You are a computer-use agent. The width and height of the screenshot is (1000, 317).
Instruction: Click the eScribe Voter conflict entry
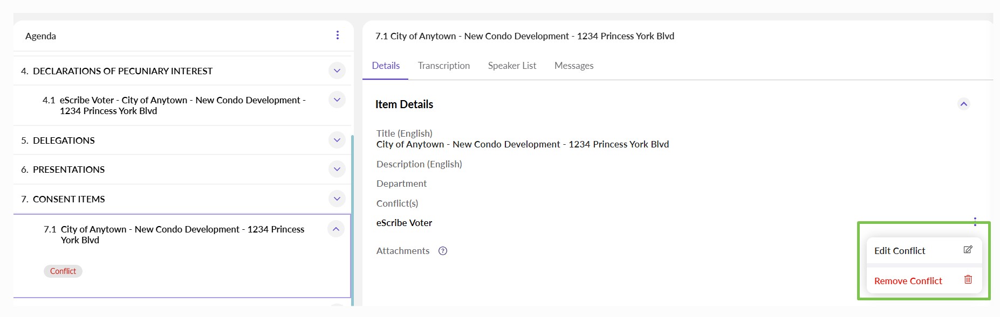tap(405, 223)
